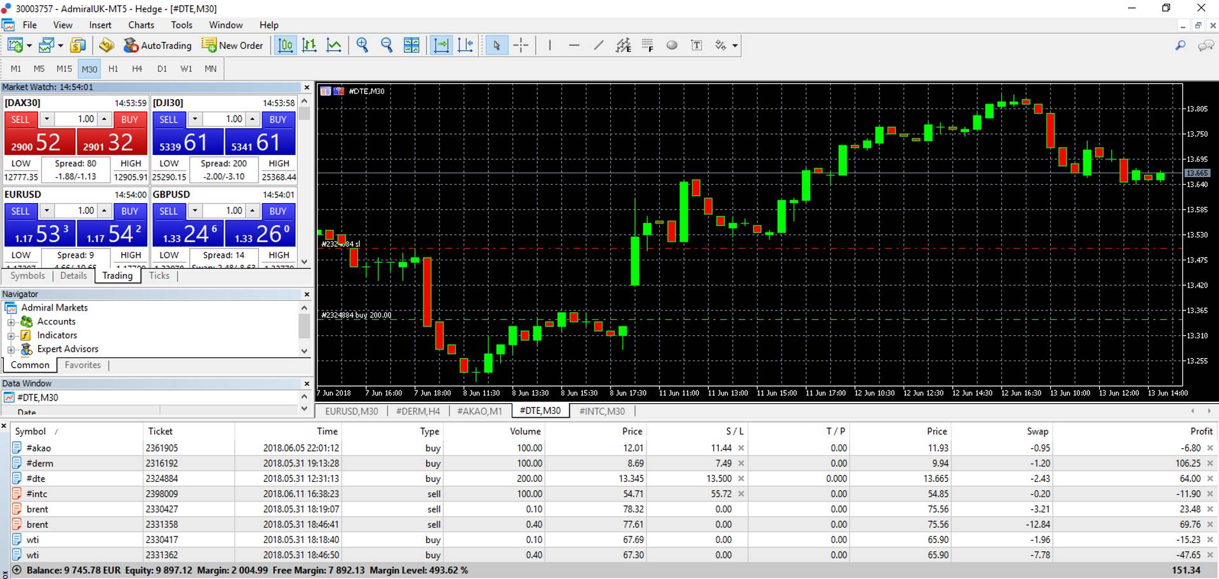
Task: Select the ellipse drawing tool
Action: pyautogui.click(x=672, y=45)
